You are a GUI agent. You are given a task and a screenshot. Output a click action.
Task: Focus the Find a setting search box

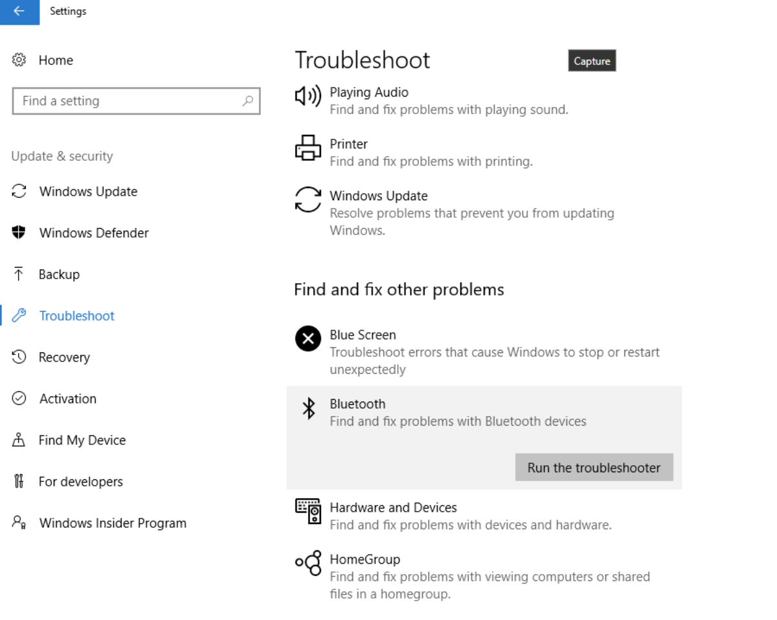[129, 101]
